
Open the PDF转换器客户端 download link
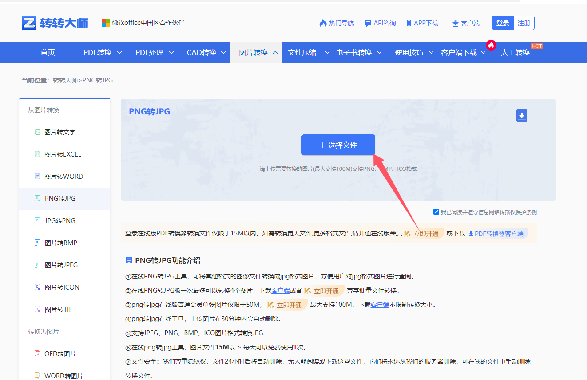point(497,234)
